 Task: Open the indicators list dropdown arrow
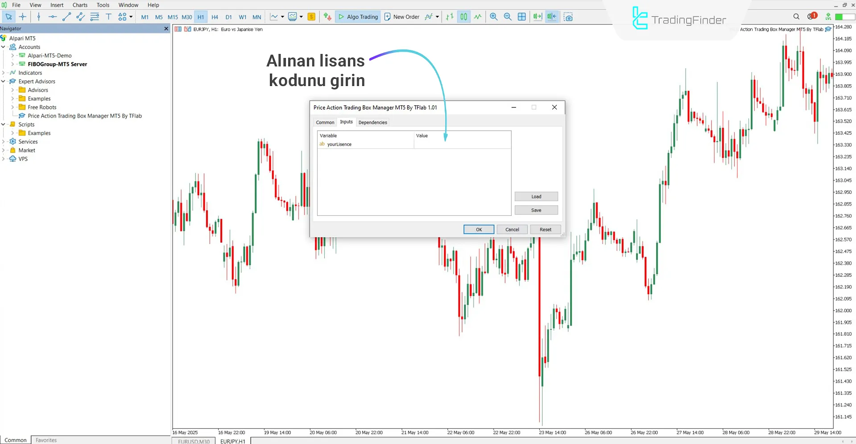(437, 17)
